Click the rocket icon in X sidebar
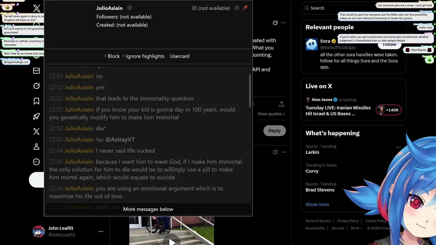The width and height of the screenshot is (436, 245). 36,116
